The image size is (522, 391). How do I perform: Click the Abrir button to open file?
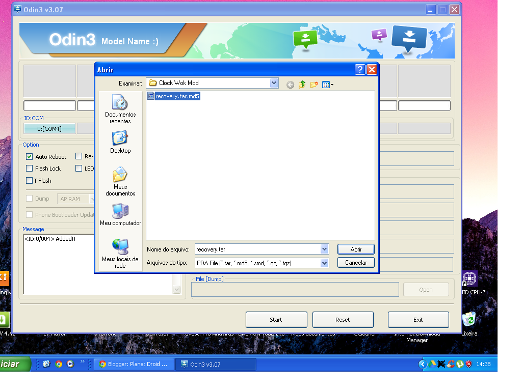point(356,249)
